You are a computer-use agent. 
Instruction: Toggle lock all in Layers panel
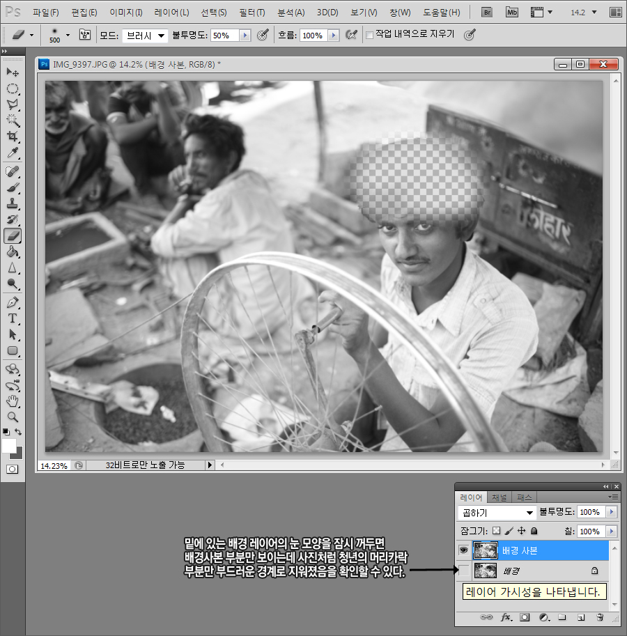click(534, 531)
